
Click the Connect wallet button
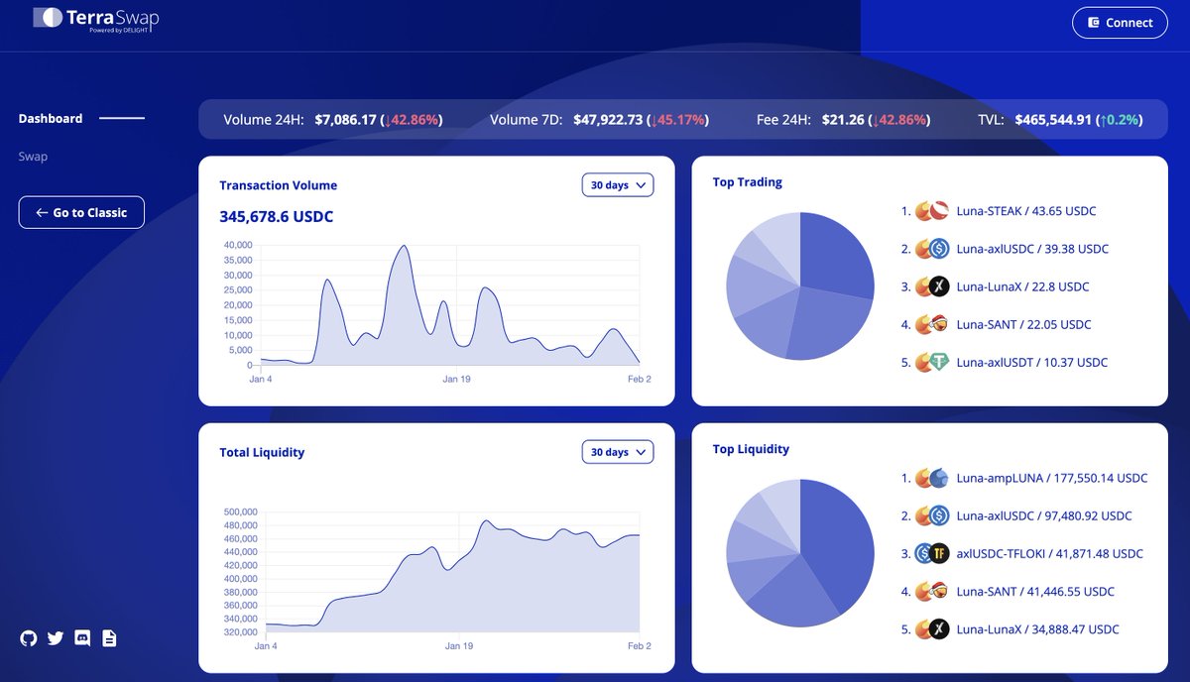1120,23
